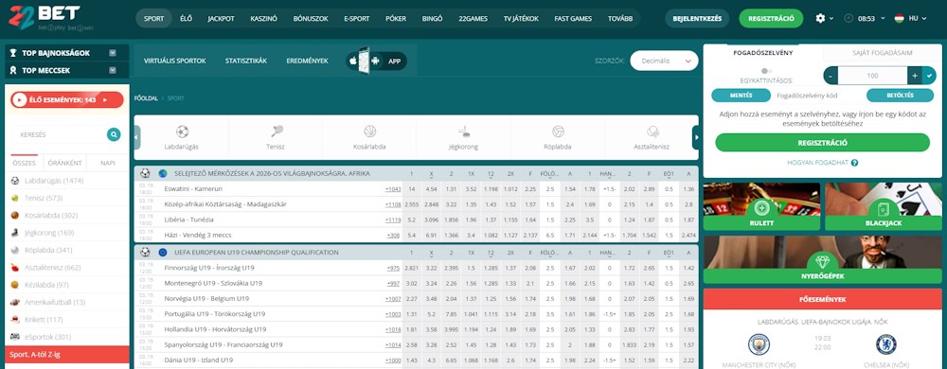Screen dimensions: 947x369
Task: Click the search magnifier button
Action: [x=114, y=134]
